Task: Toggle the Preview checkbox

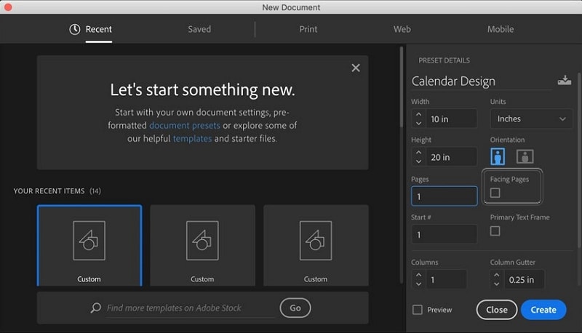Action: point(418,310)
